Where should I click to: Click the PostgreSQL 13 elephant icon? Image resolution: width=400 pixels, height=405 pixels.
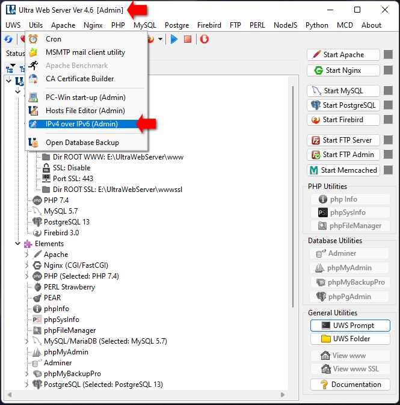point(37,222)
